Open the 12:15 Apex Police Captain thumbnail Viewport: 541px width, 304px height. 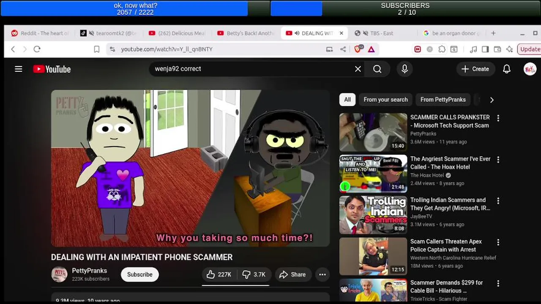tap(373, 256)
